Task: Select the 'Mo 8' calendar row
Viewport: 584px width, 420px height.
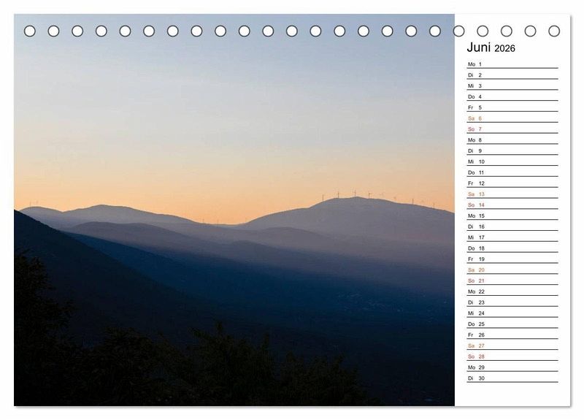Action: [512, 140]
